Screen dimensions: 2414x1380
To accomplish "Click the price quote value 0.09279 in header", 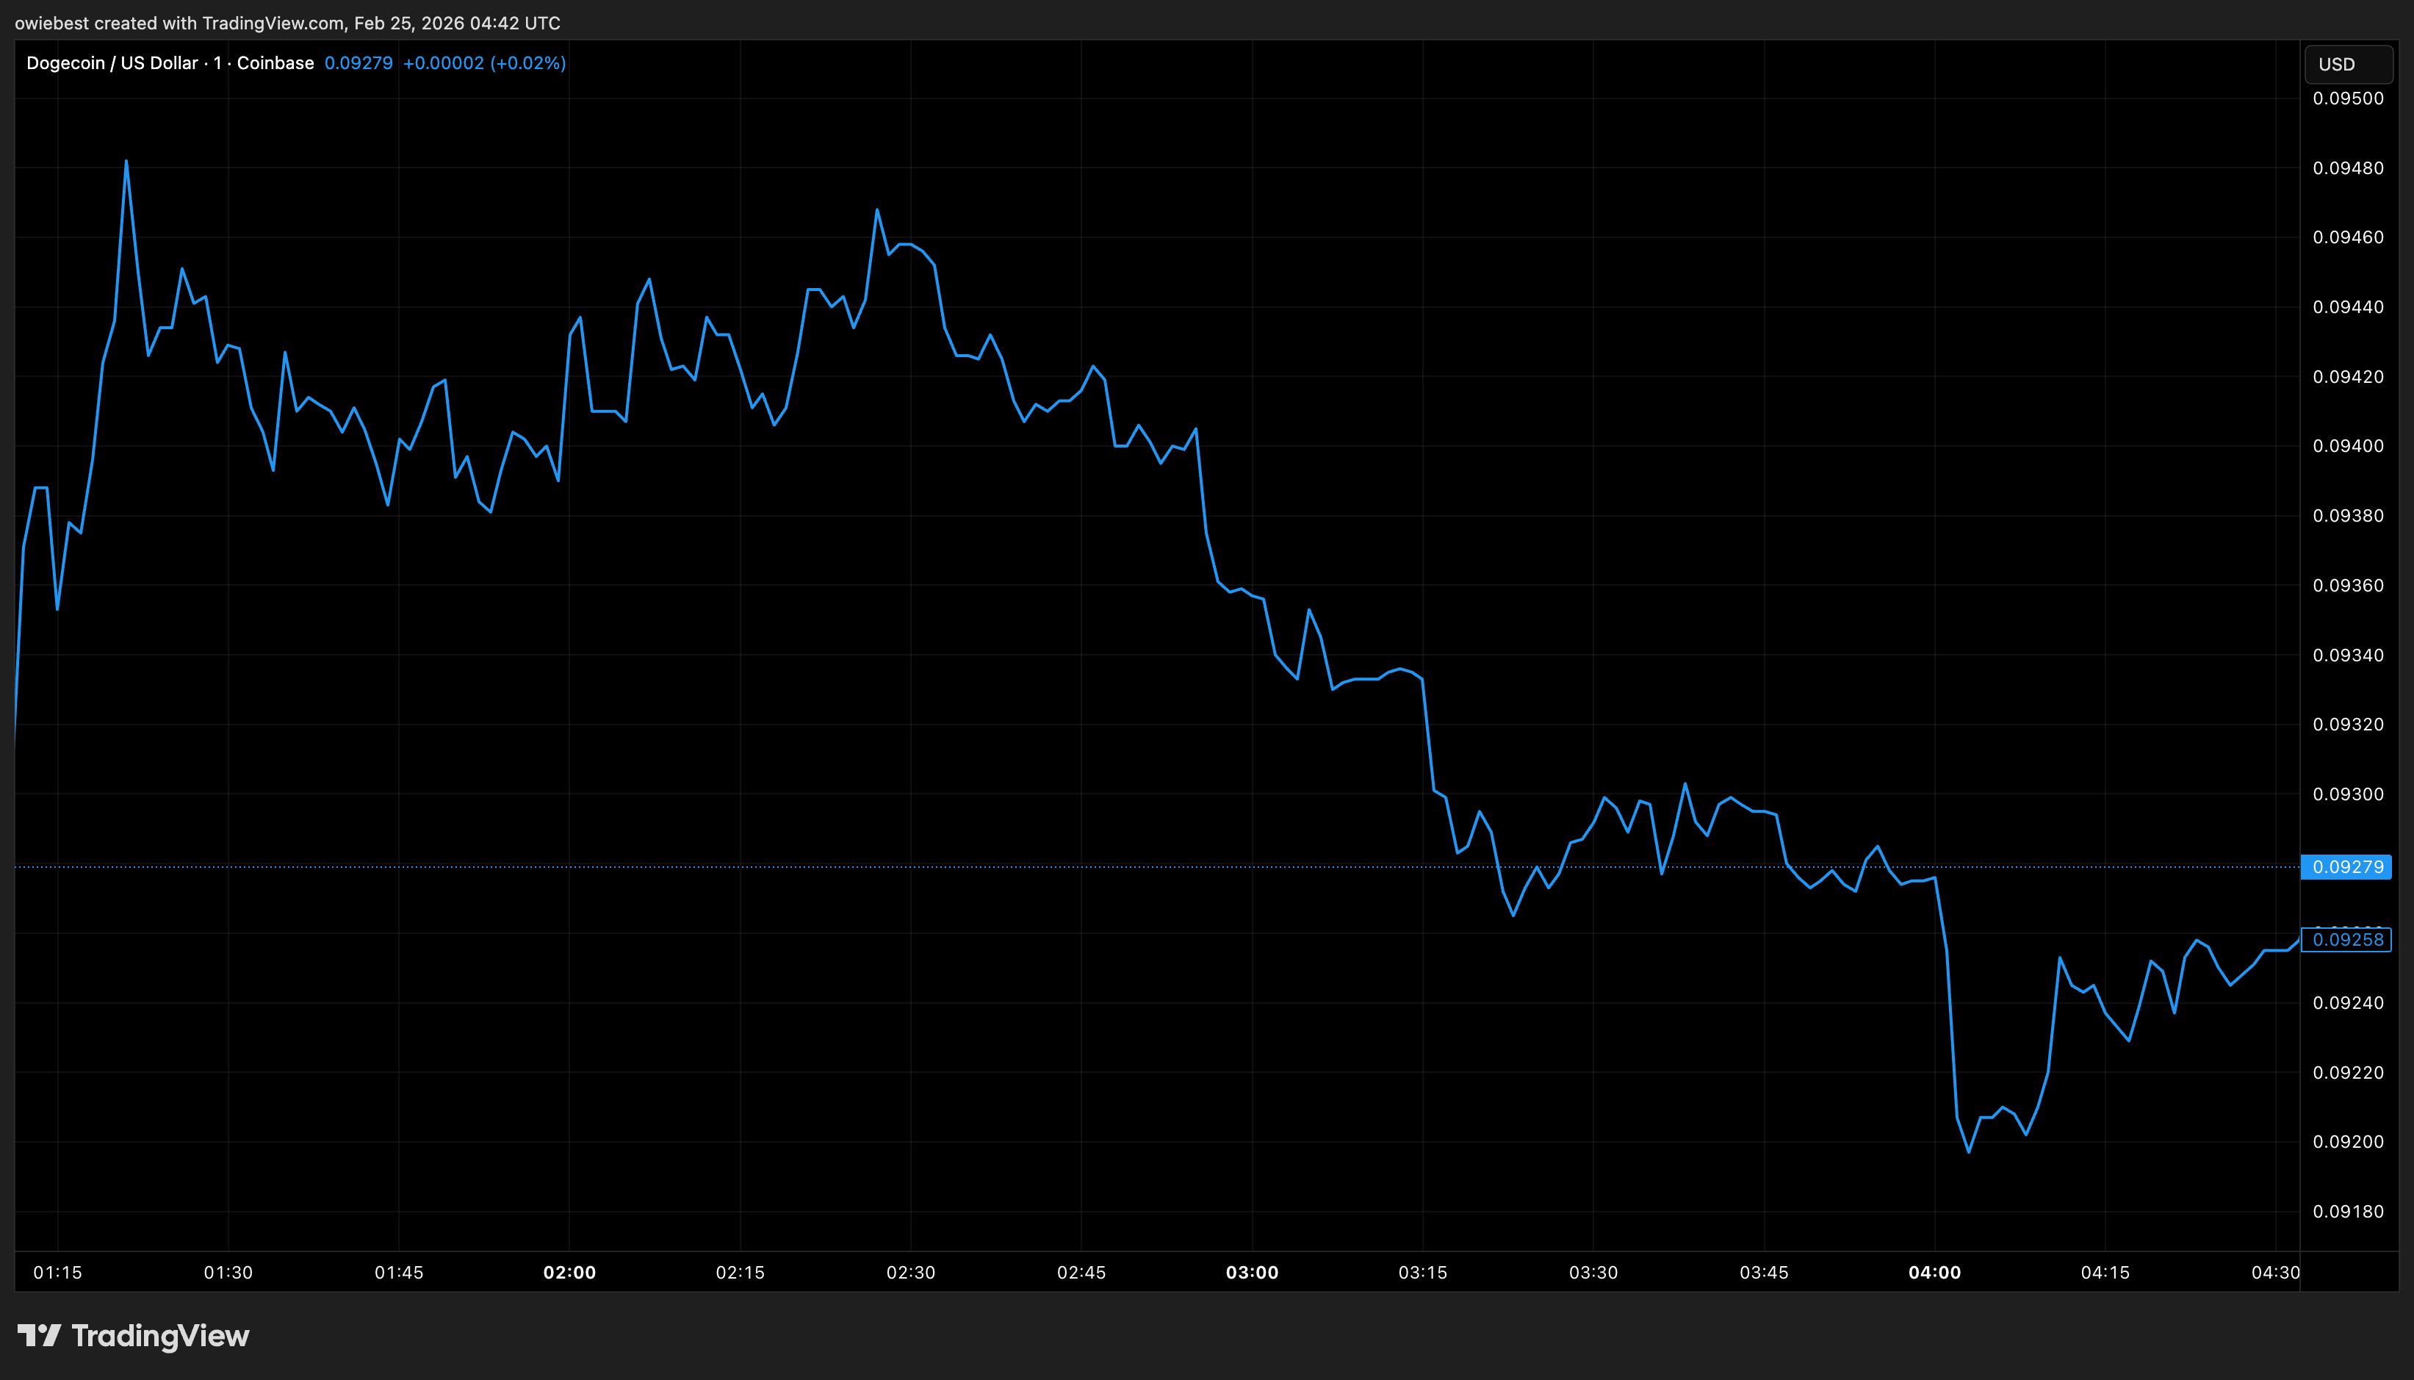I will [358, 62].
